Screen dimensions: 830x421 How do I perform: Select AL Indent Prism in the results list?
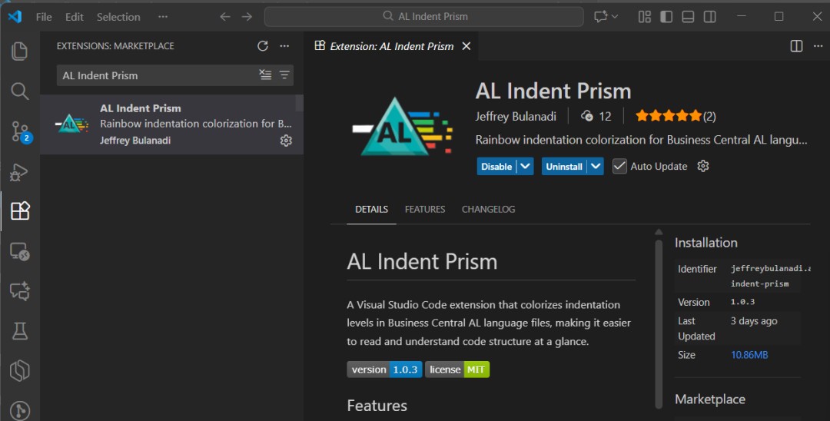(x=171, y=124)
